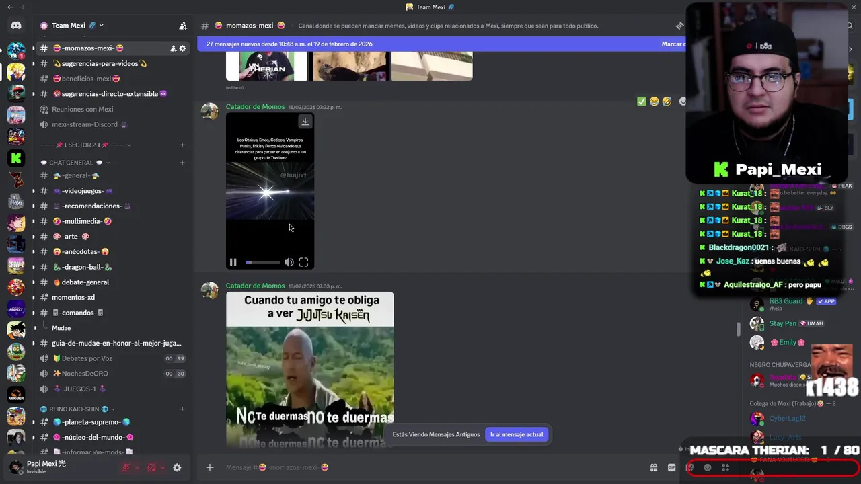
Task: Add channel to REINO KAIO-SHIN category
Action: coord(182,409)
